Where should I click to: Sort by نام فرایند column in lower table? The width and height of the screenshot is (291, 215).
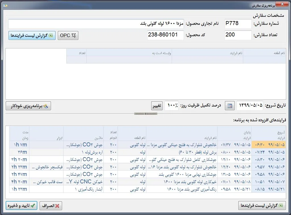182,133
